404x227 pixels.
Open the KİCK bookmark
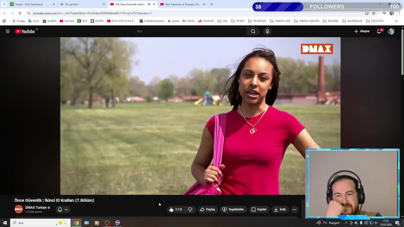(x=82, y=21)
